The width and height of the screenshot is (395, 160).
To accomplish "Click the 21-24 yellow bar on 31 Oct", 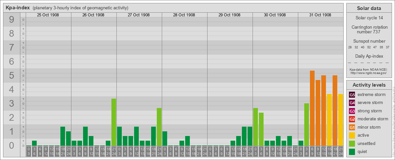I will coord(340,120).
